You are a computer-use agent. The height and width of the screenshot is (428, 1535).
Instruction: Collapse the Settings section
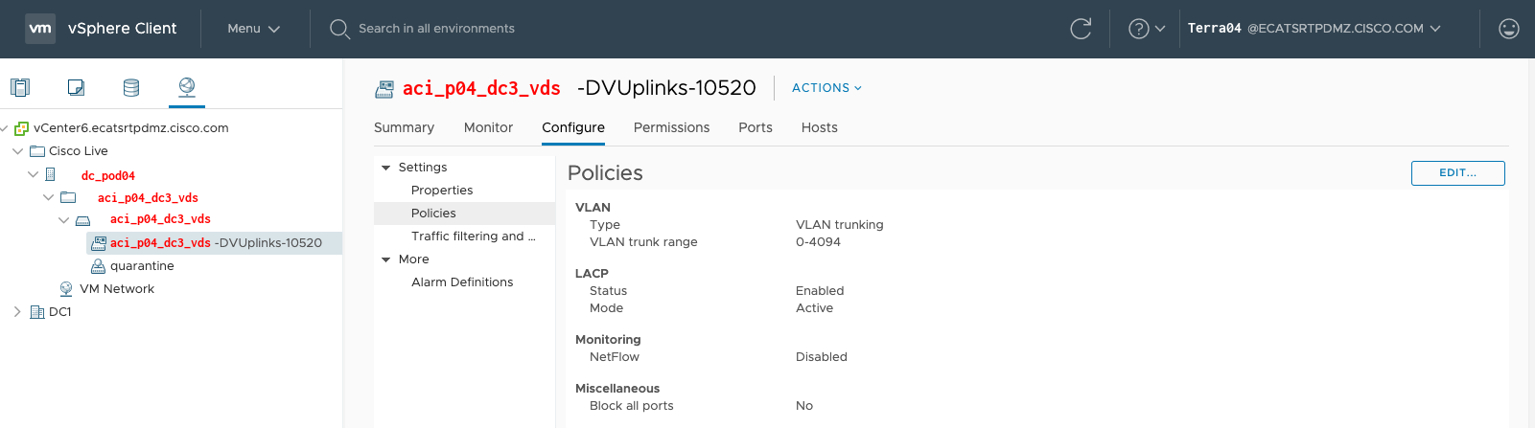click(386, 168)
